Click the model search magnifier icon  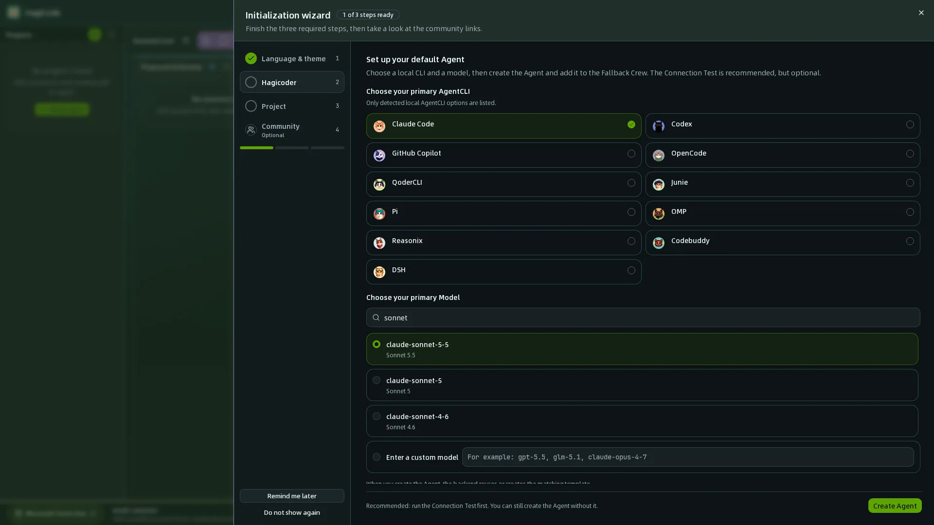point(376,317)
